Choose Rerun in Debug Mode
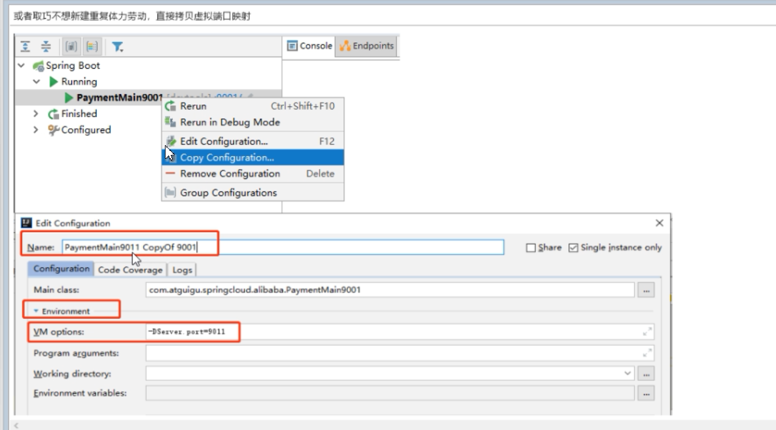Image resolution: width=776 pixels, height=430 pixels. pos(253,122)
